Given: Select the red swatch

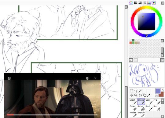Looking at the screenshot, I should 131,43.
